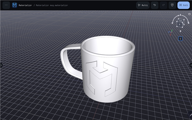Expand the left side panel chevron

(x=1, y=65)
